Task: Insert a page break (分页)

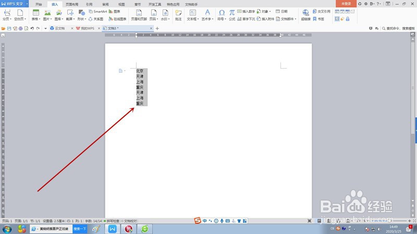Action: click(x=7, y=15)
